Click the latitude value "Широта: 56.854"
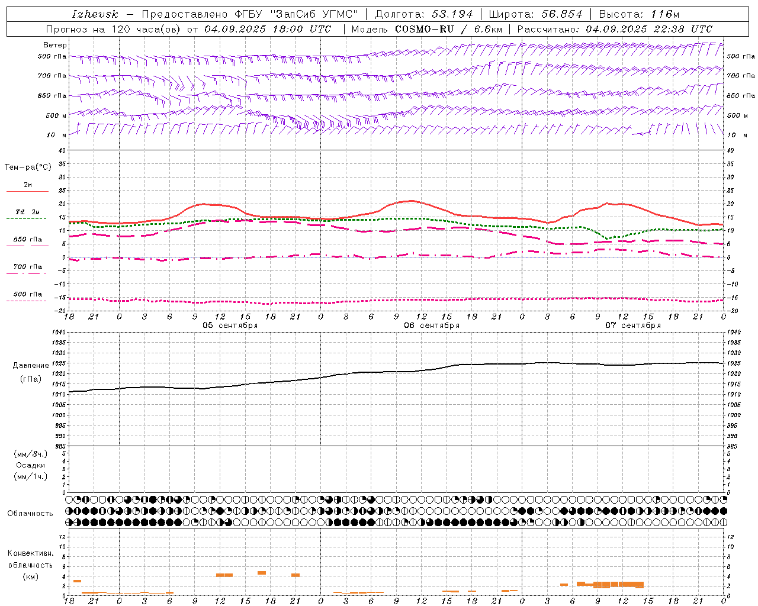 point(535,14)
